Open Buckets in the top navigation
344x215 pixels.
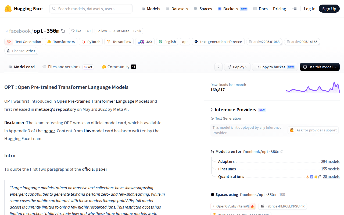pos(232,9)
